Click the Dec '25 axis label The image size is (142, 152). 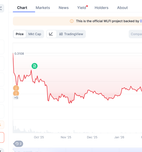pyautogui.click(x=92, y=137)
